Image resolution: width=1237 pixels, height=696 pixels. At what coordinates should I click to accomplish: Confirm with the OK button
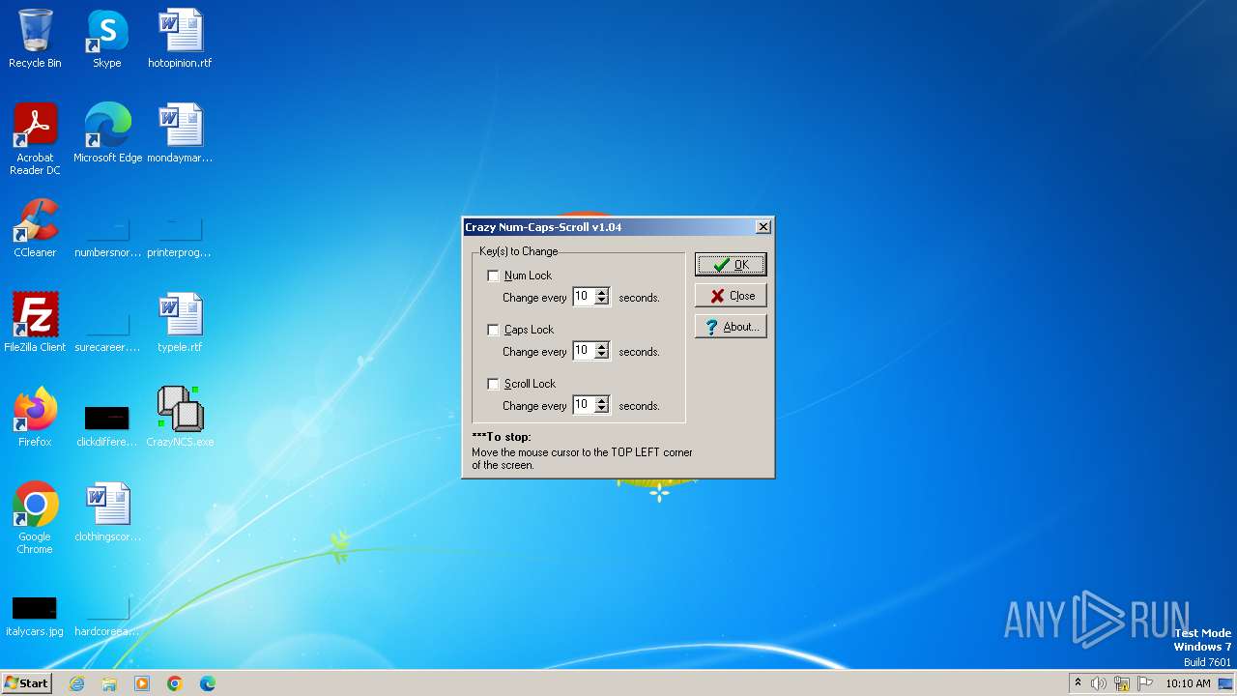tap(731, 265)
